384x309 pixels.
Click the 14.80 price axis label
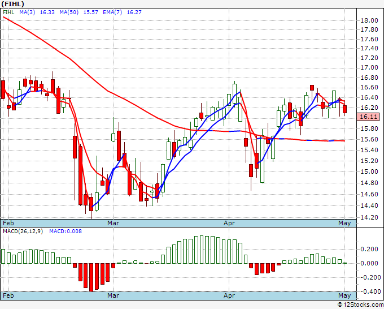pyautogui.click(x=369, y=183)
